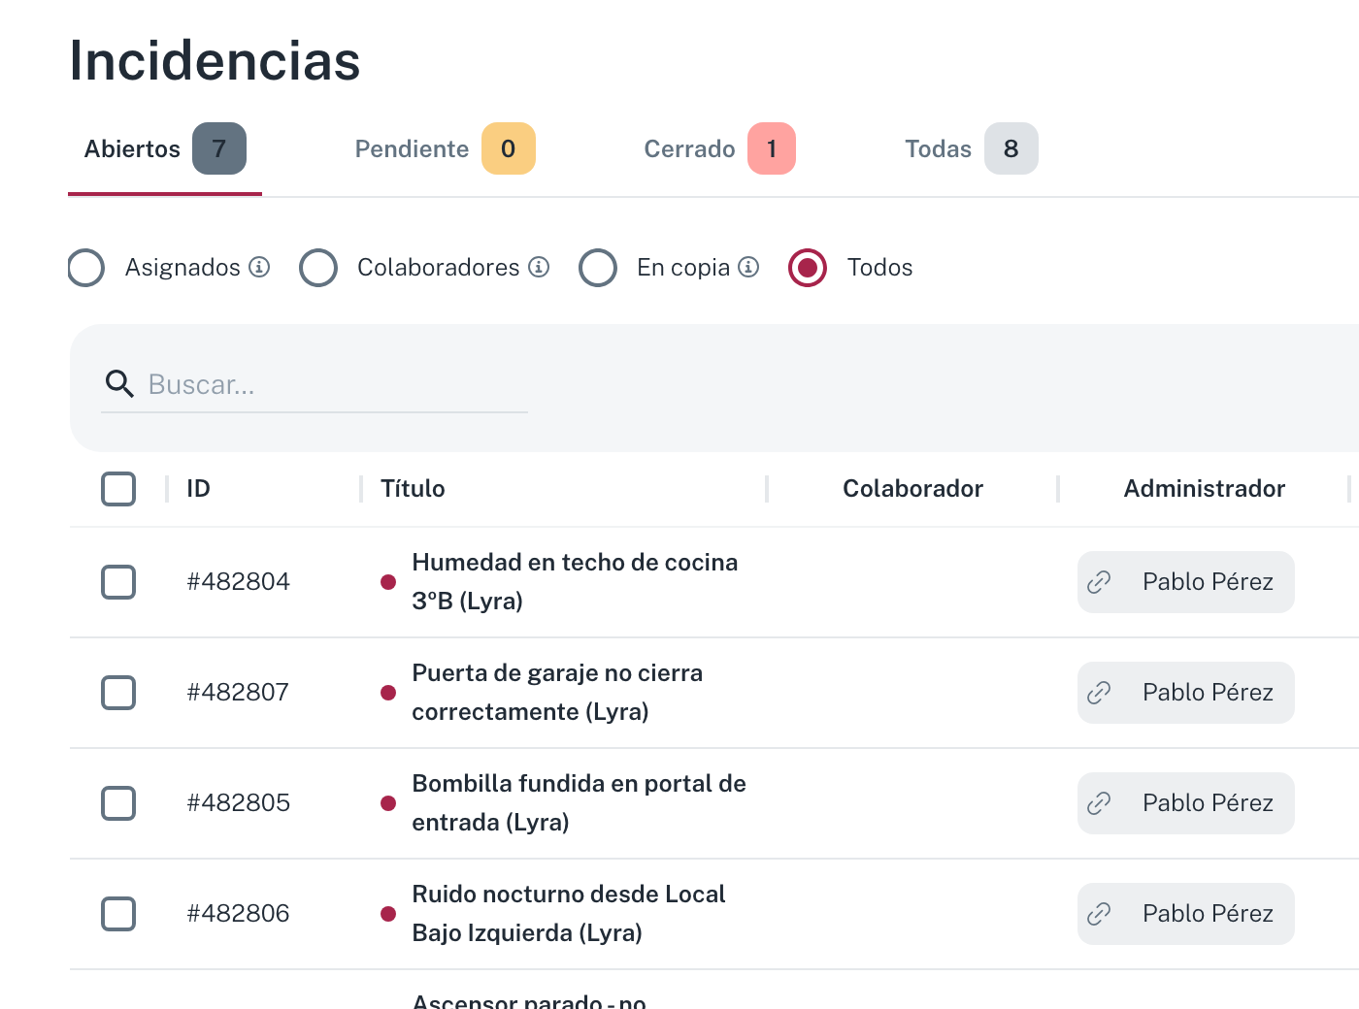Click the info icon next to En copia
Image resolution: width=1359 pixels, height=1009 pixels.
point(748,267)
